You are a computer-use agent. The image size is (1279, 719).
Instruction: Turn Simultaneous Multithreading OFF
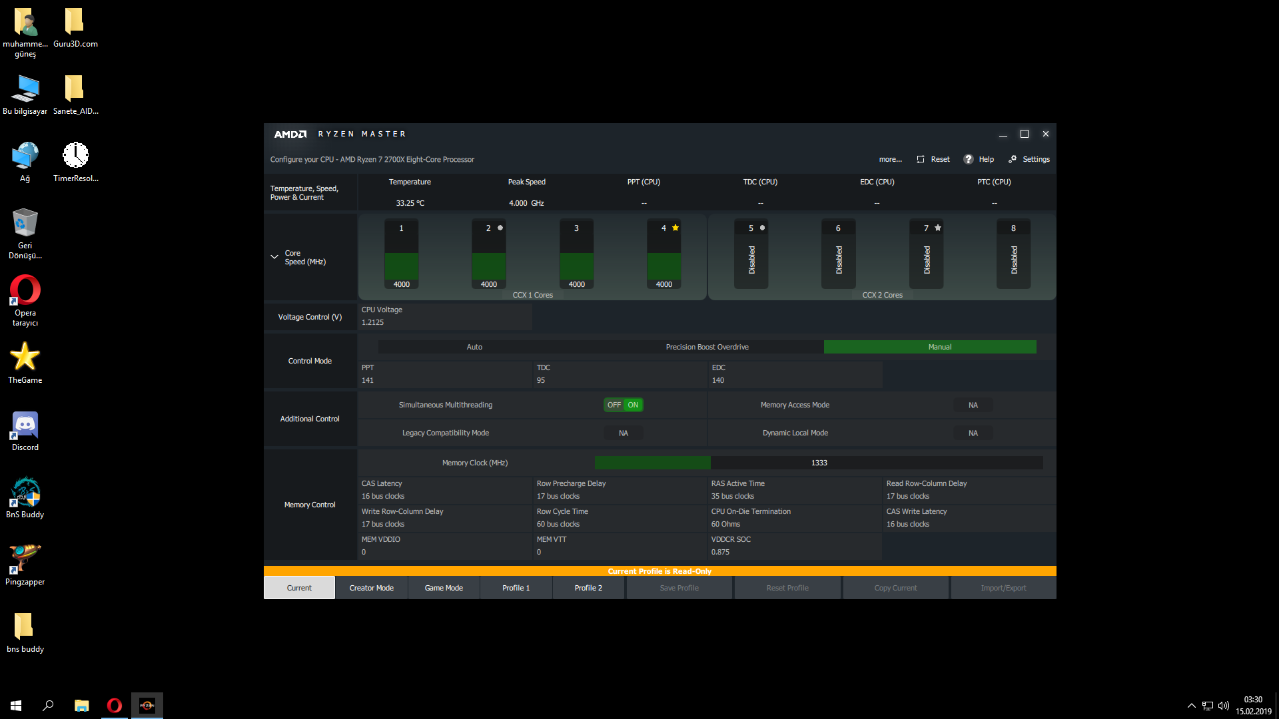(x=614, y=405)
